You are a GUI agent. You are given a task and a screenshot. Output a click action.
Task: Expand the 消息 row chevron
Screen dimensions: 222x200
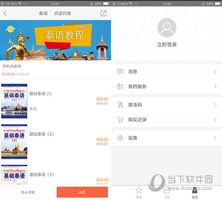[x=215, y=72]
